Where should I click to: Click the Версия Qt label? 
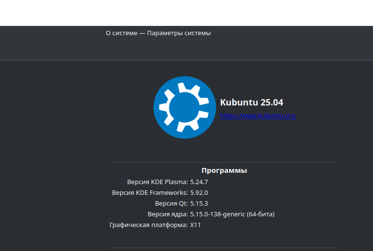point(171,204)
